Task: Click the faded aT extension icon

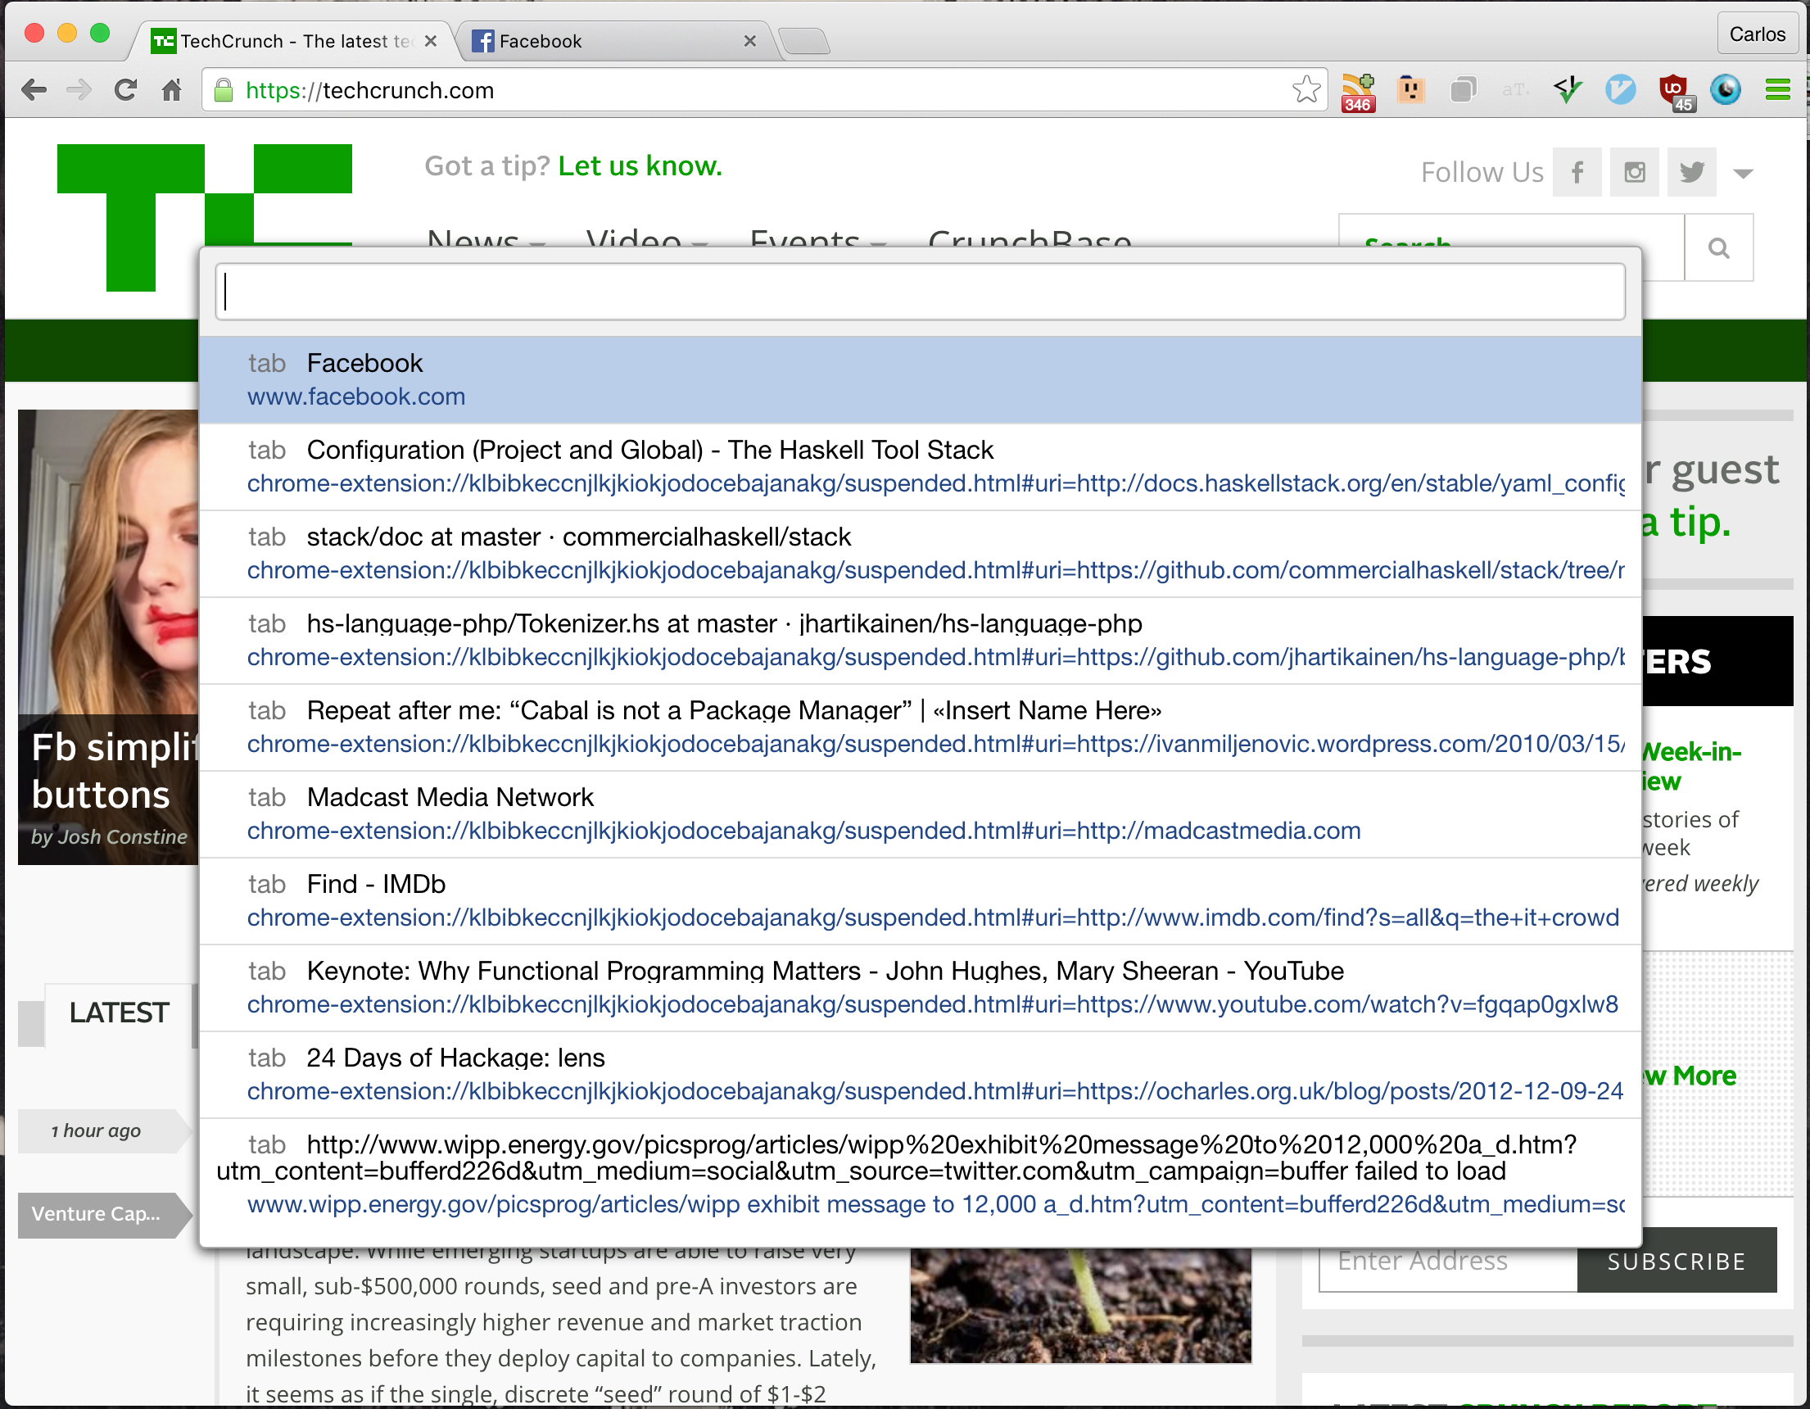Action: click(1516, 89)
